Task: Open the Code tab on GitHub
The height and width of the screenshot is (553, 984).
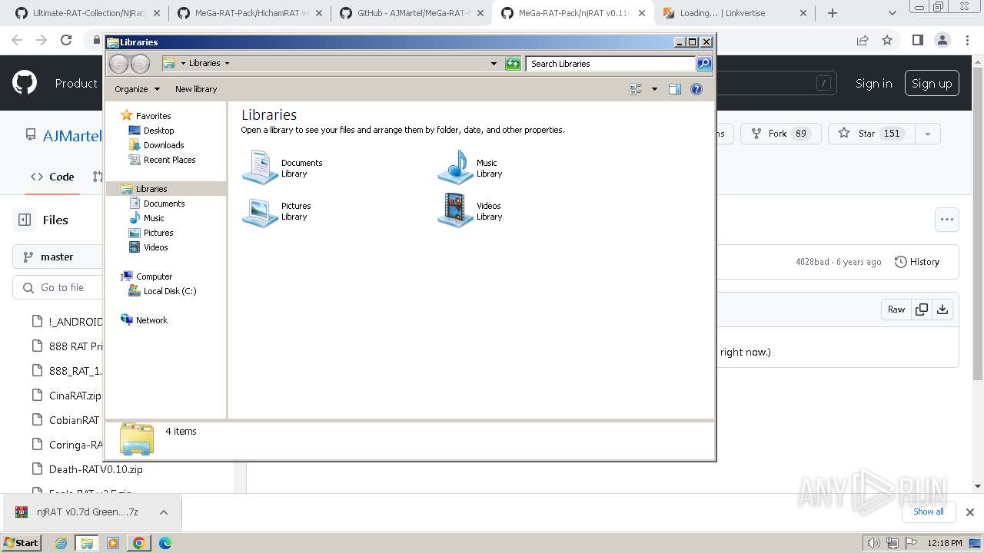Action: 52,177
